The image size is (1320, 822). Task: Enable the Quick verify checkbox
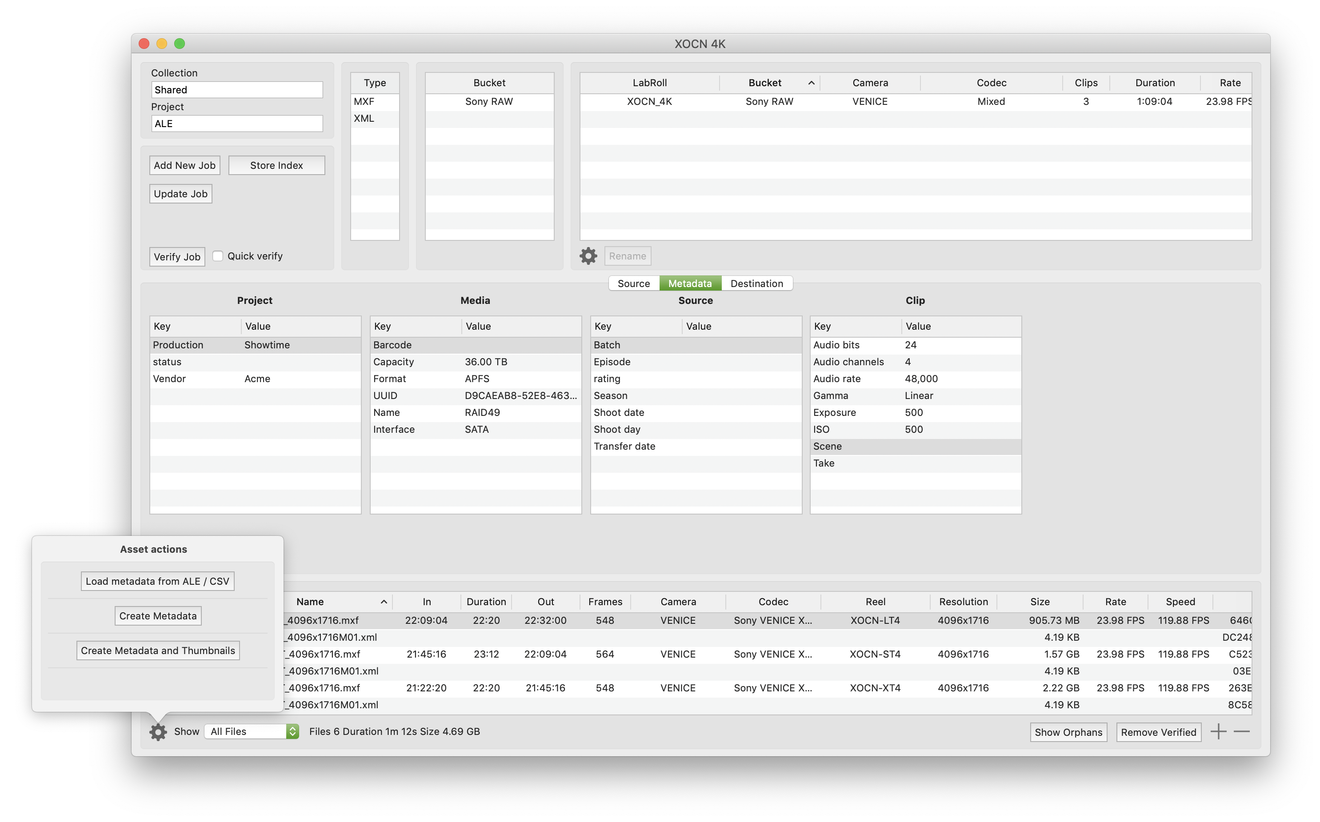click(217, 256)
